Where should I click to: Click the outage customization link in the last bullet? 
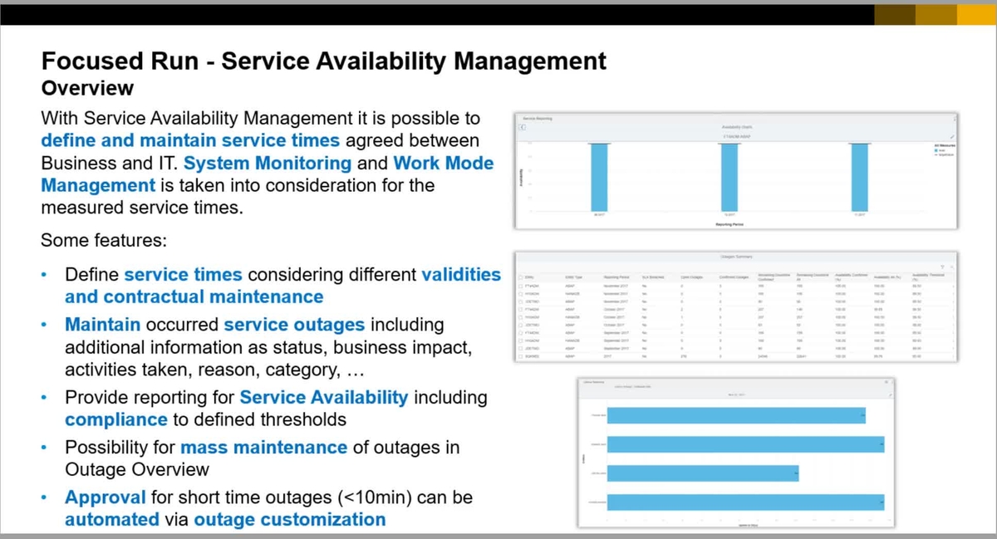point(290,519)
